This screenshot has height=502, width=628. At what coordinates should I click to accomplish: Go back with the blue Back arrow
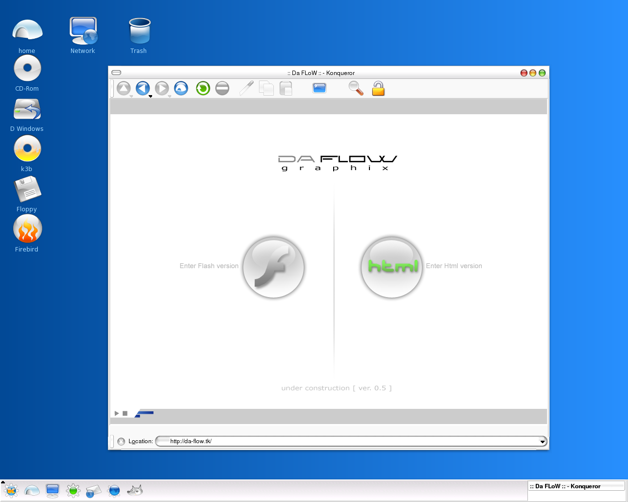[143, 88]
